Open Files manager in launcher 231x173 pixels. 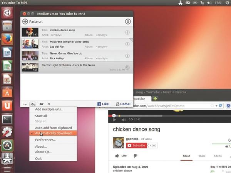(x=7, y=26)
